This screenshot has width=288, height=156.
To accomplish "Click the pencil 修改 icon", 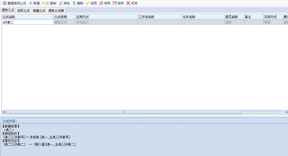I will click(61, 3).
